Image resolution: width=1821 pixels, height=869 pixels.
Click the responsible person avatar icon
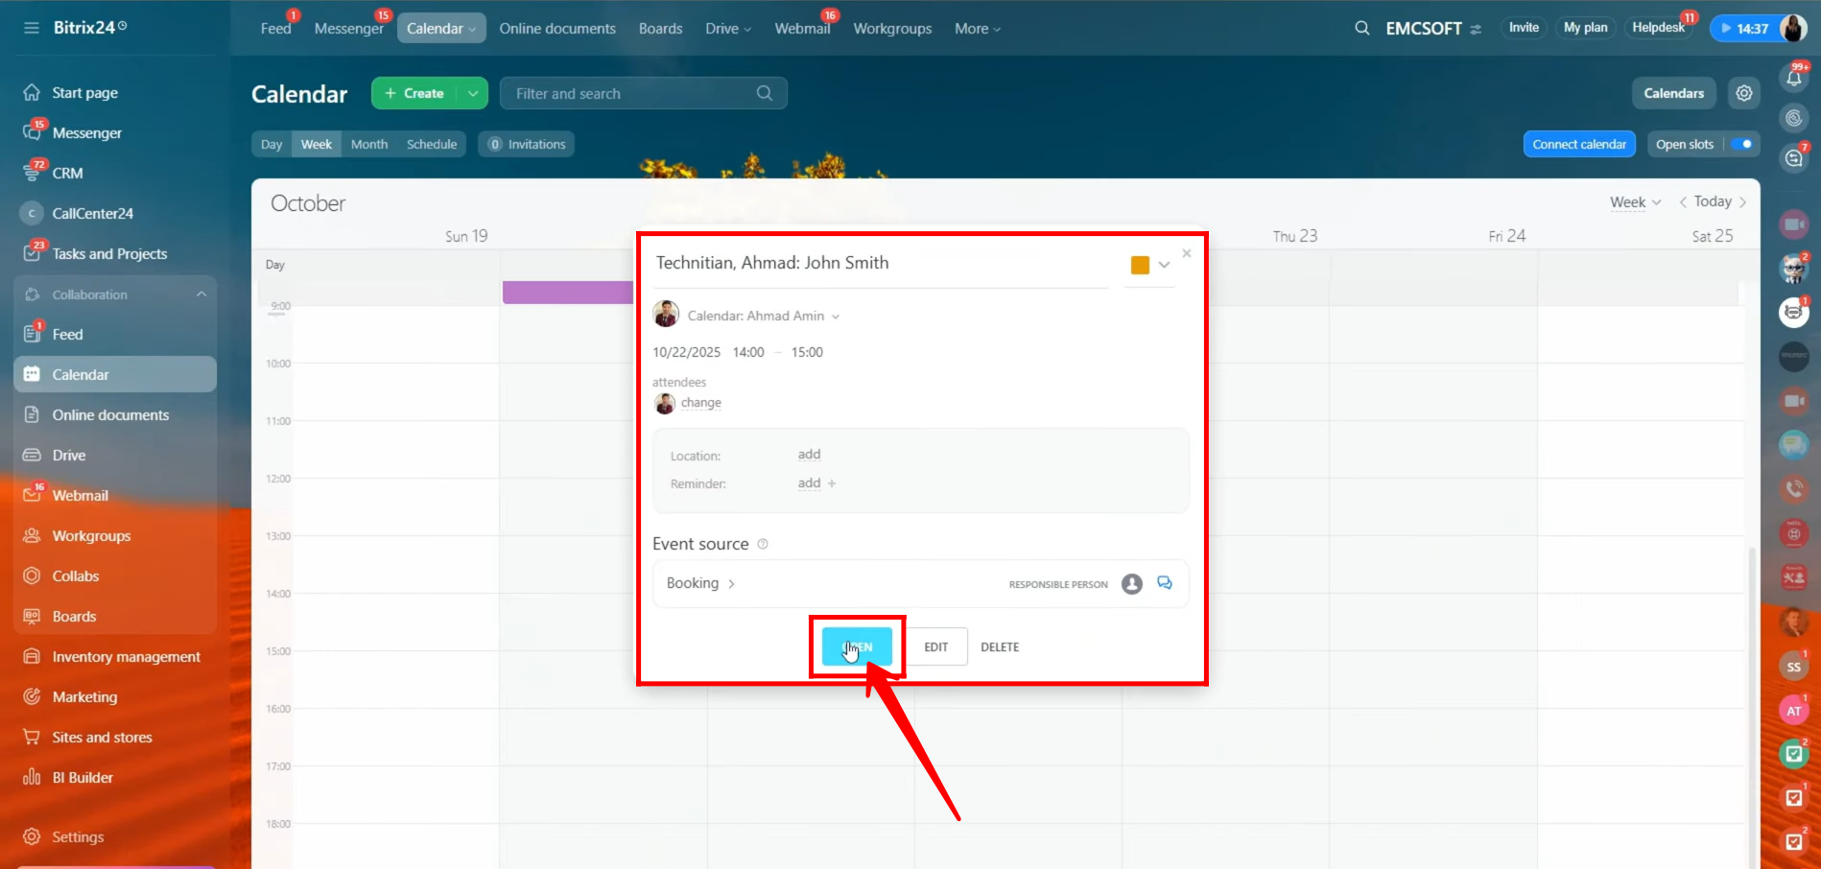1131,583
